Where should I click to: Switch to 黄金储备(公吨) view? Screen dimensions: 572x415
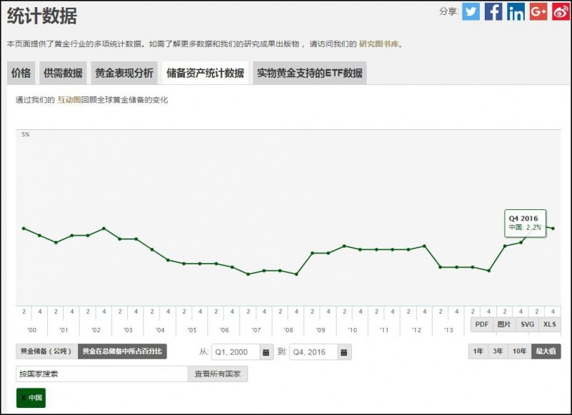coord(46,351)
